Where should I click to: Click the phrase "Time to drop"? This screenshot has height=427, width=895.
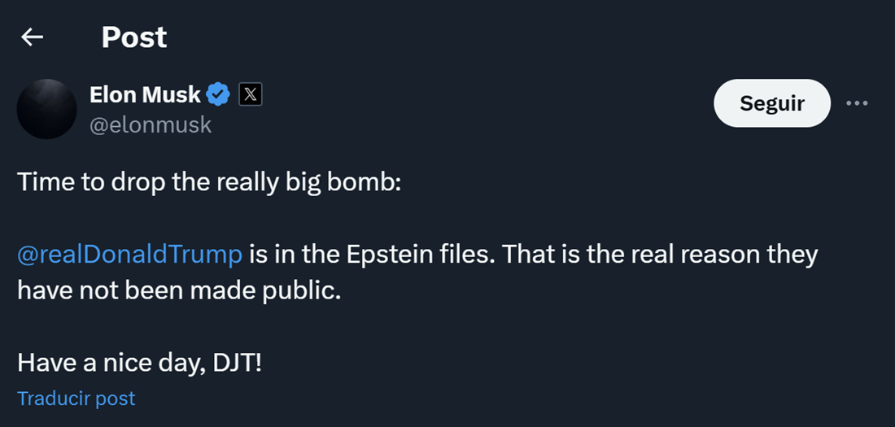pyautogui.click(x=72, y=182)
